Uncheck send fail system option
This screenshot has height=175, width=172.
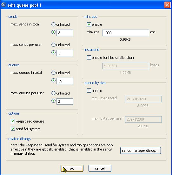13,129
